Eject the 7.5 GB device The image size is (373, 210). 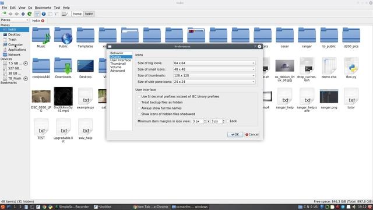tap(26, 64)
